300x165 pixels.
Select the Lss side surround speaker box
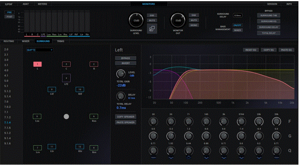[37, 116]
